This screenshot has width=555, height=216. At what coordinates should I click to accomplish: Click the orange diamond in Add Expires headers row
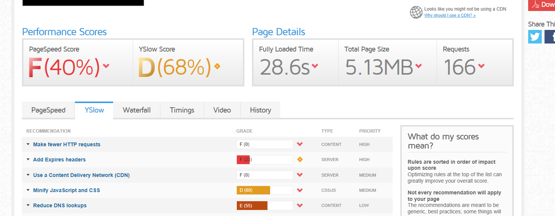coord(300,160)
